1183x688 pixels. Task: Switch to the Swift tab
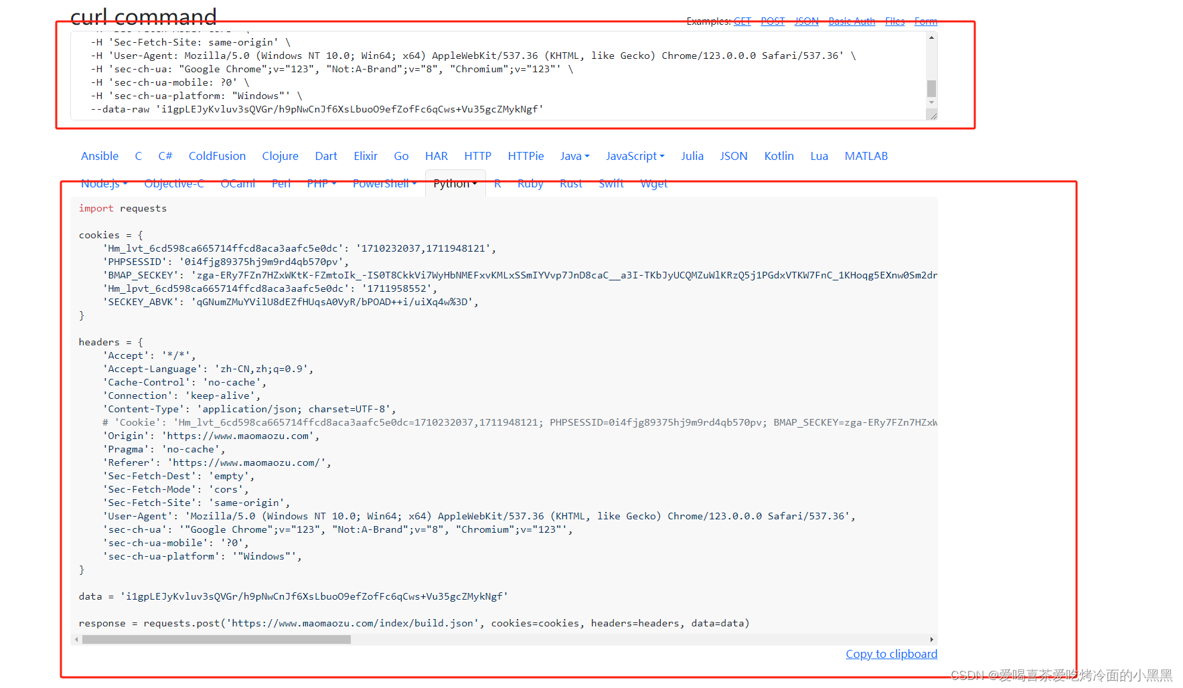611,183
